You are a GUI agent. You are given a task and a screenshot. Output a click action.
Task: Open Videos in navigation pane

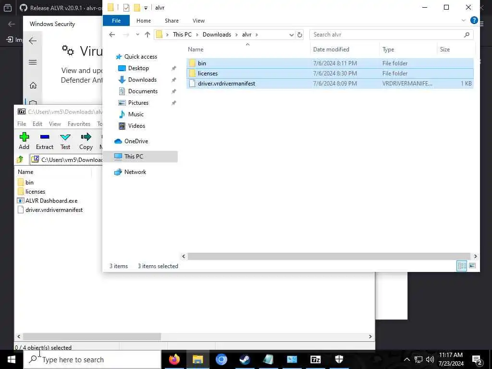tap(136, 126)
